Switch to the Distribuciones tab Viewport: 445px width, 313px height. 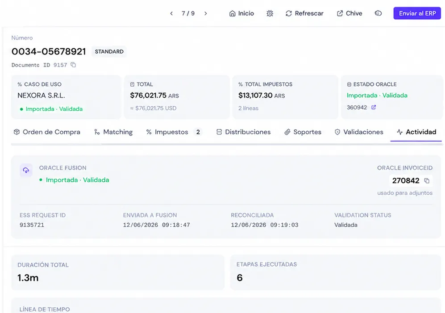point(244,132)
